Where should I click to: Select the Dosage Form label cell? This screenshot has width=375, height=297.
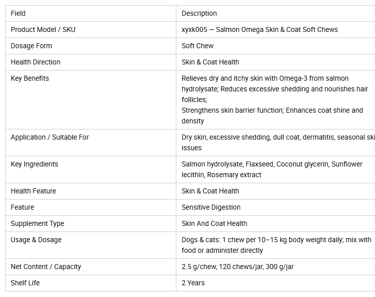(90, 46)
